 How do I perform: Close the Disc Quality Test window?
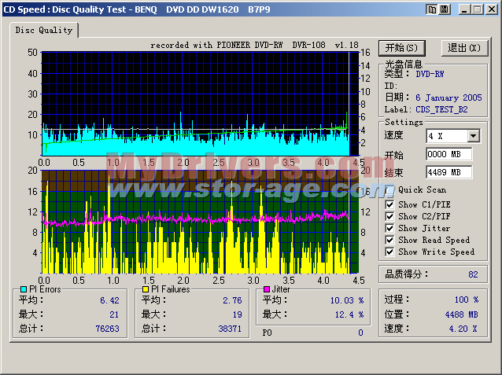492,9
